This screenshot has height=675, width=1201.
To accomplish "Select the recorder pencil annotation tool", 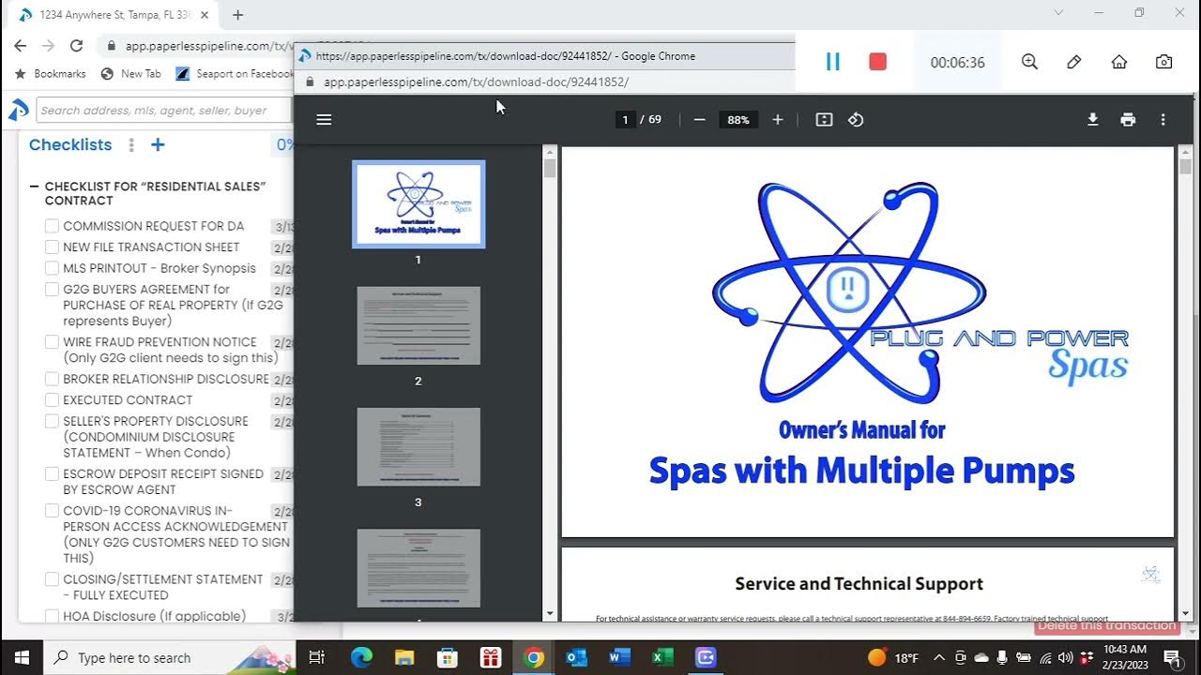I will [1074, 62].
